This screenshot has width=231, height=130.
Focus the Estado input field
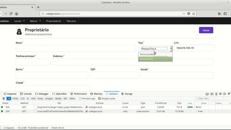click(177, 75)
